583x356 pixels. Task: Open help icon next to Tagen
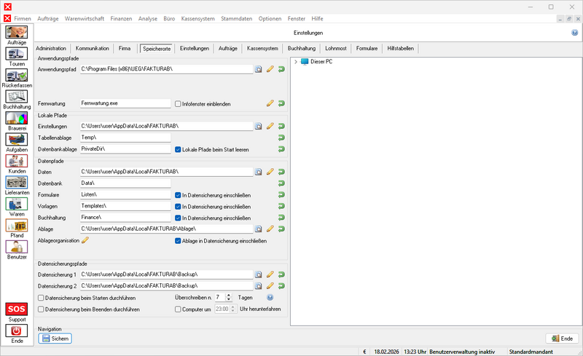click(270, 297)
